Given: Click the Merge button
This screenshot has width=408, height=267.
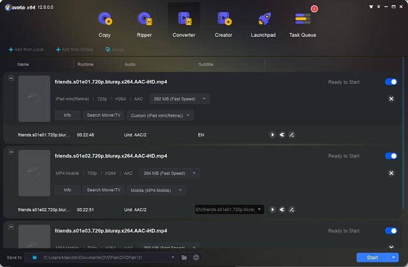Looking at the screenshot, I should (115, 49).
